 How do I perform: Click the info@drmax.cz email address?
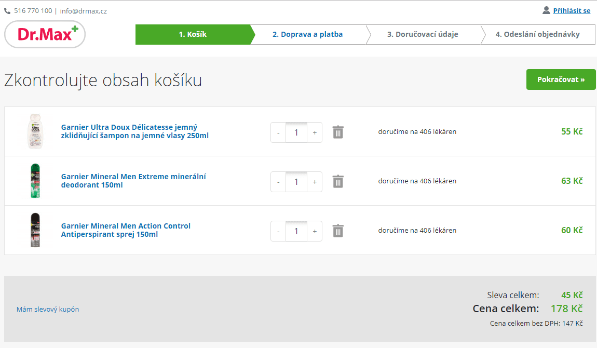pyautogui.click(x=84, y=11)
